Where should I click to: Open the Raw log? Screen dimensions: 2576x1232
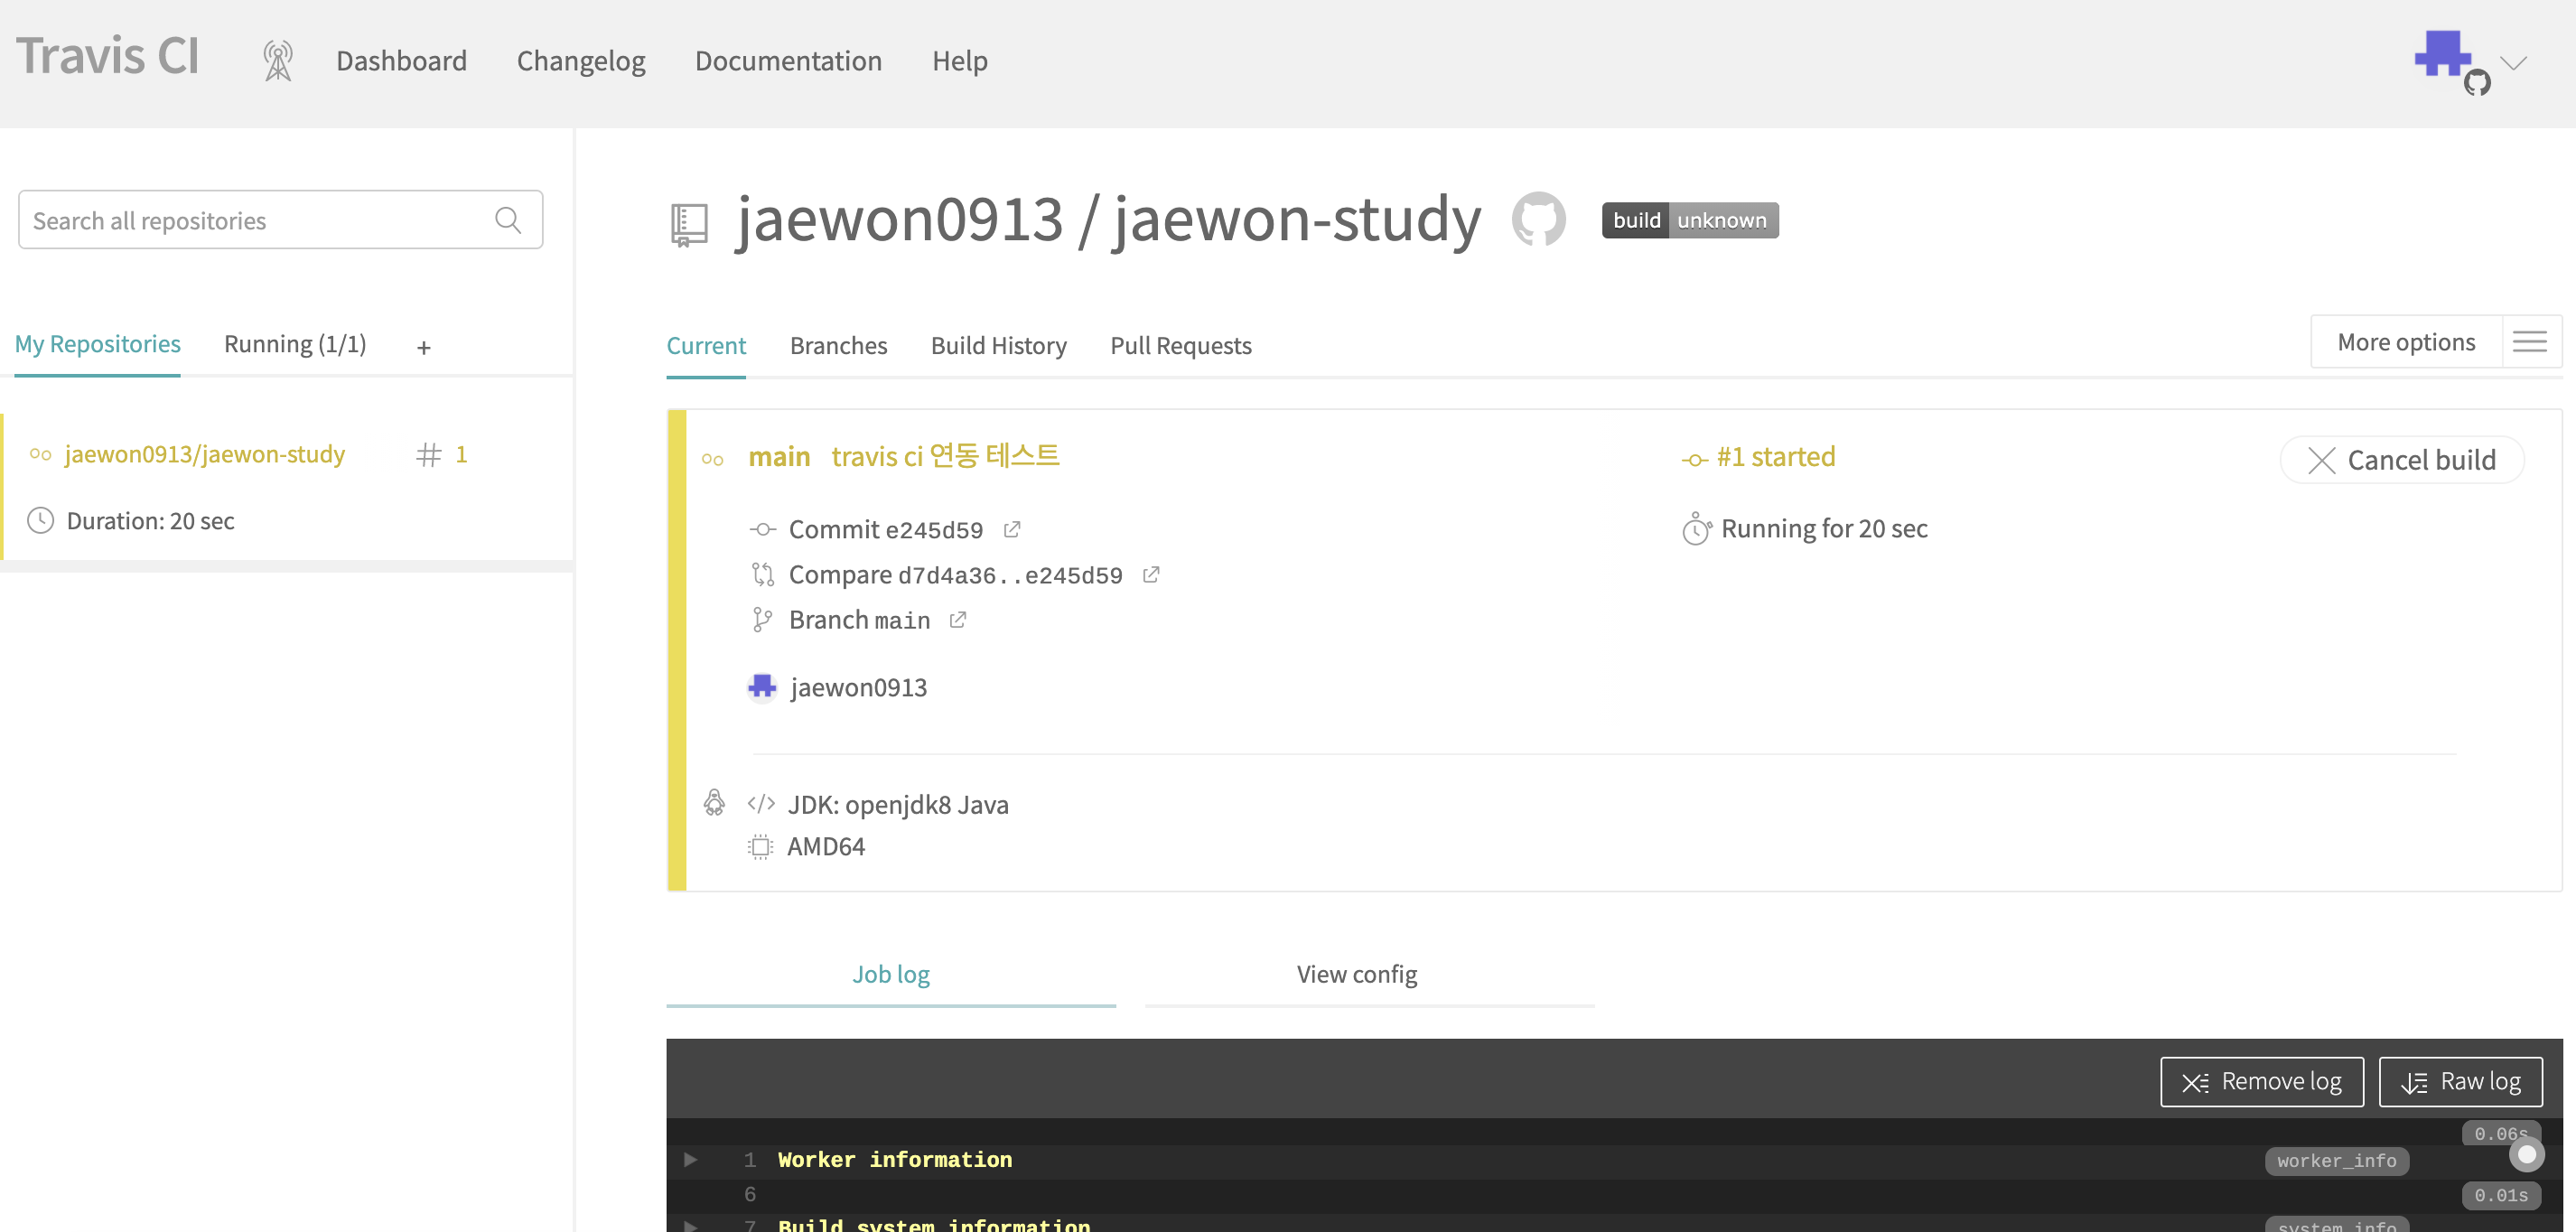2460,1081
